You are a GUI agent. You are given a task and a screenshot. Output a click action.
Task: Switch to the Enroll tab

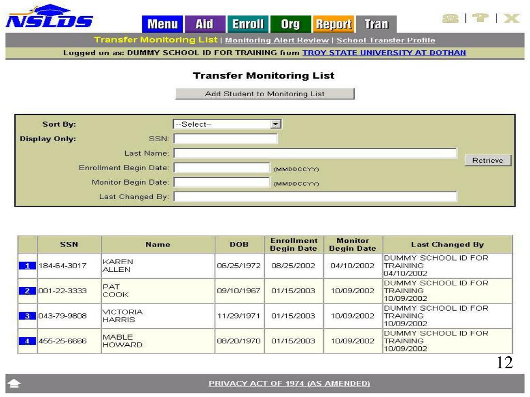pos(248,24)
